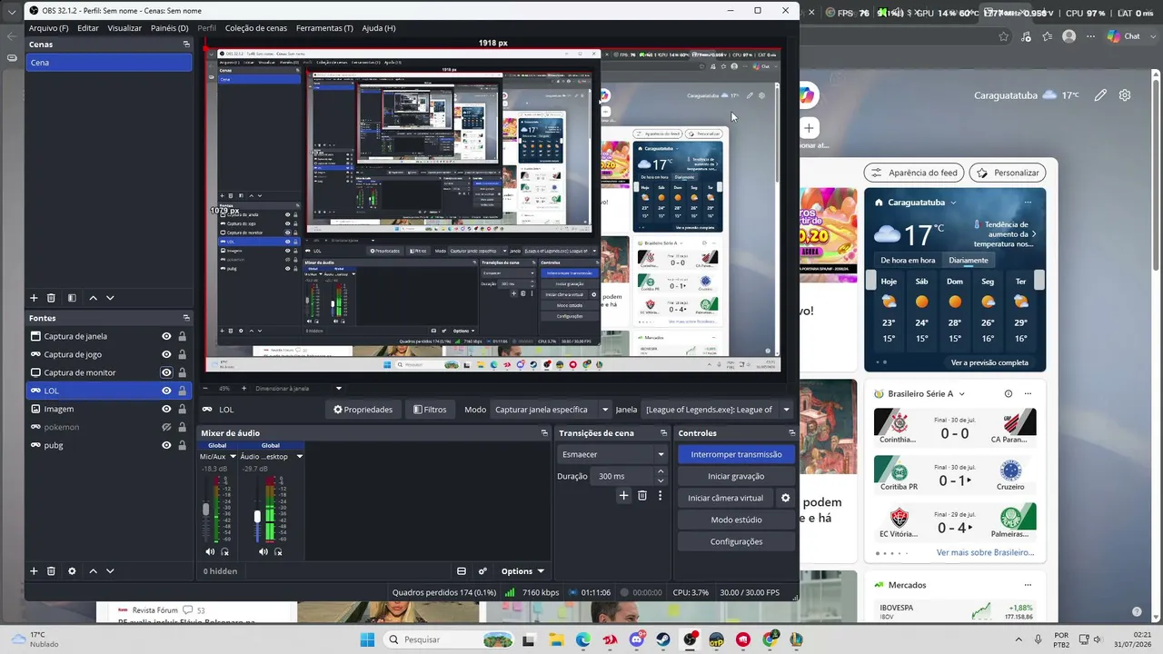The height and width of the screenshot is (654, 1163).
Task: Remove selected source in Fontes panel
Action: pos(51,571)
